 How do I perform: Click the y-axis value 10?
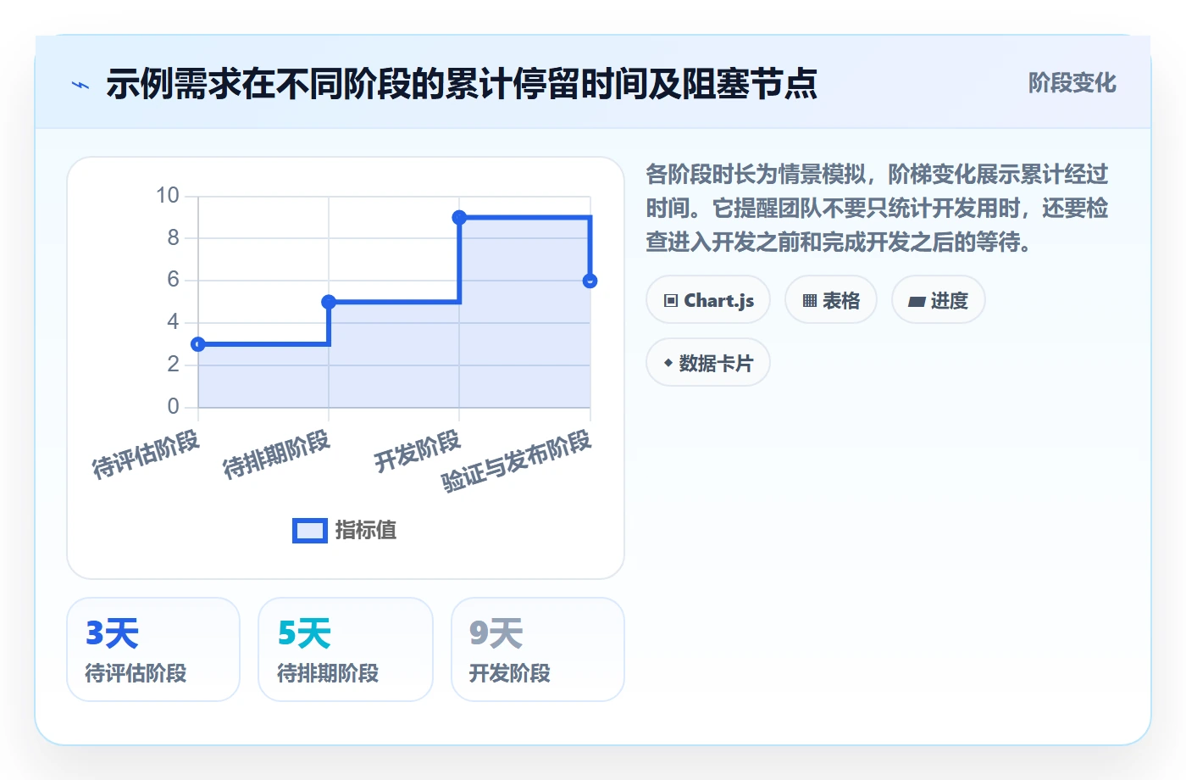[168, 196]
